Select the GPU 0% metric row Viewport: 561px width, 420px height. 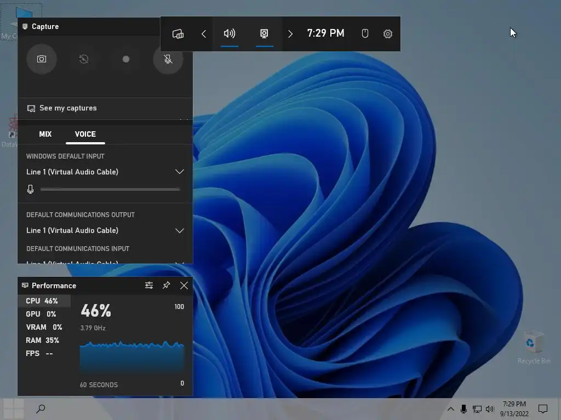(44, 314)
